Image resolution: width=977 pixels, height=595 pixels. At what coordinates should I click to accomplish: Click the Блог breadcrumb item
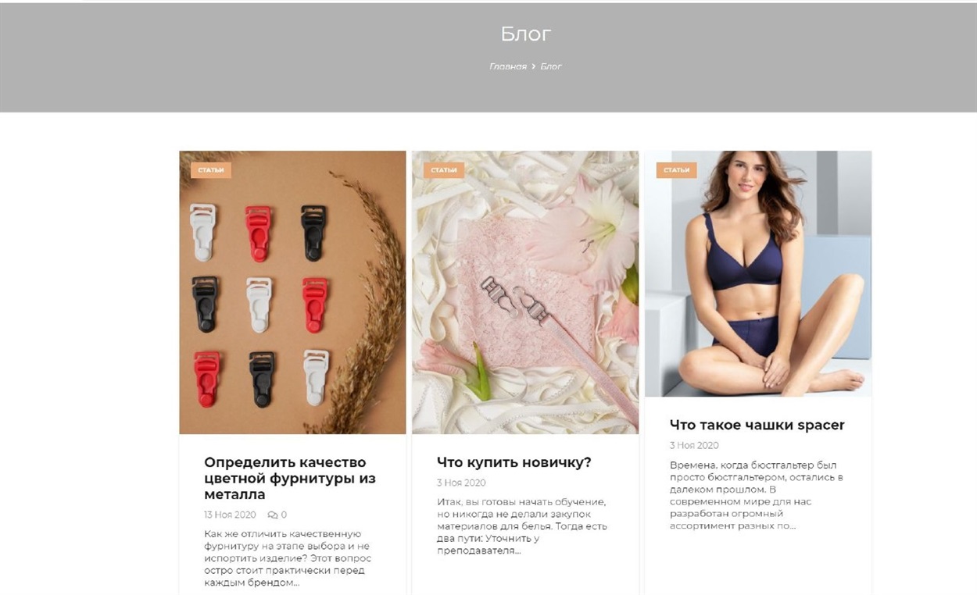(551, 66)
